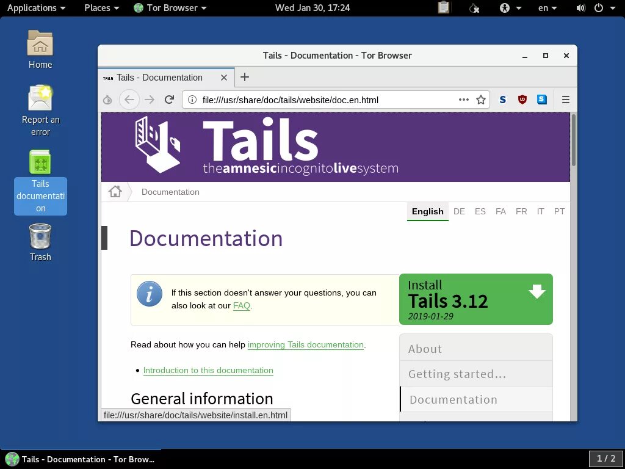Screen dimensions: 625x469
Task: Switch page language to ES
Action: [x=480, y=211]
